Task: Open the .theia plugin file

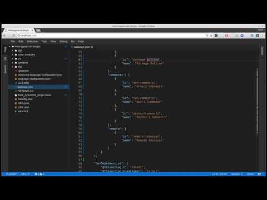Action: pos(34,95)
